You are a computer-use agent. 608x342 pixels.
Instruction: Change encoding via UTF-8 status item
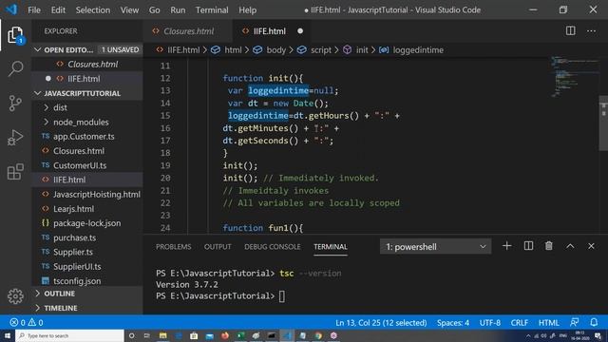click(x=490, y=323)
